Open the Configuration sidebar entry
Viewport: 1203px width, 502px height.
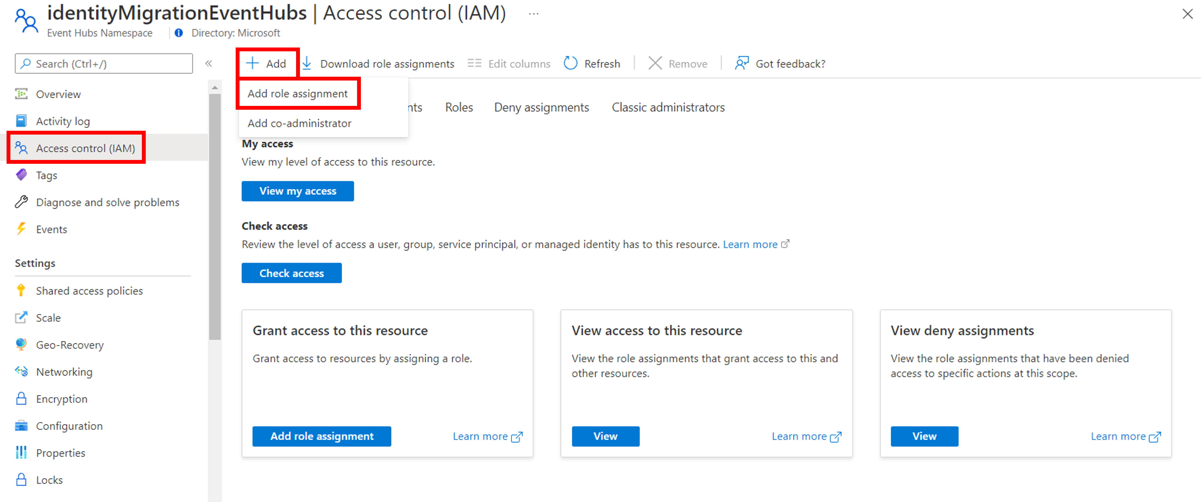pos(70,426)
